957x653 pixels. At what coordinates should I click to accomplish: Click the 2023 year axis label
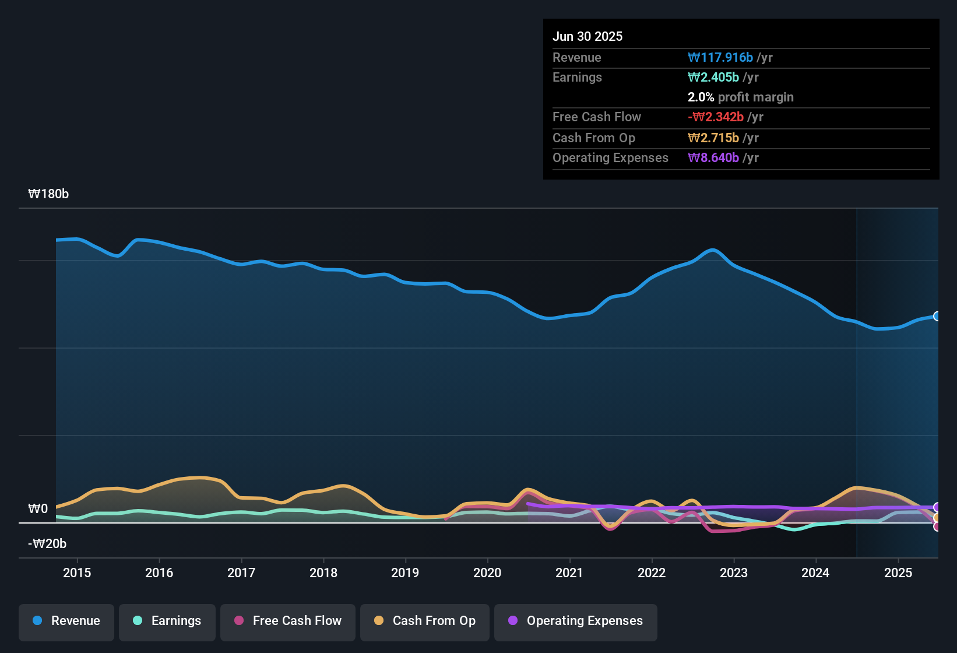pyautogui.click(x=734, y=573)
